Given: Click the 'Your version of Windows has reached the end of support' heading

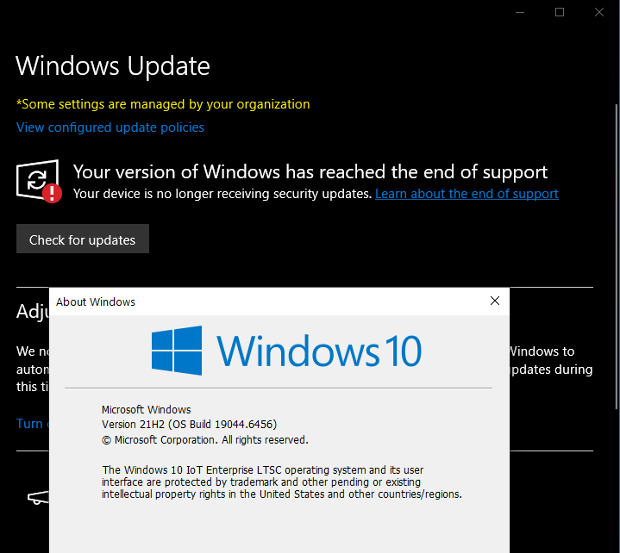Looking at the screenshot, I should pos(310,171).
